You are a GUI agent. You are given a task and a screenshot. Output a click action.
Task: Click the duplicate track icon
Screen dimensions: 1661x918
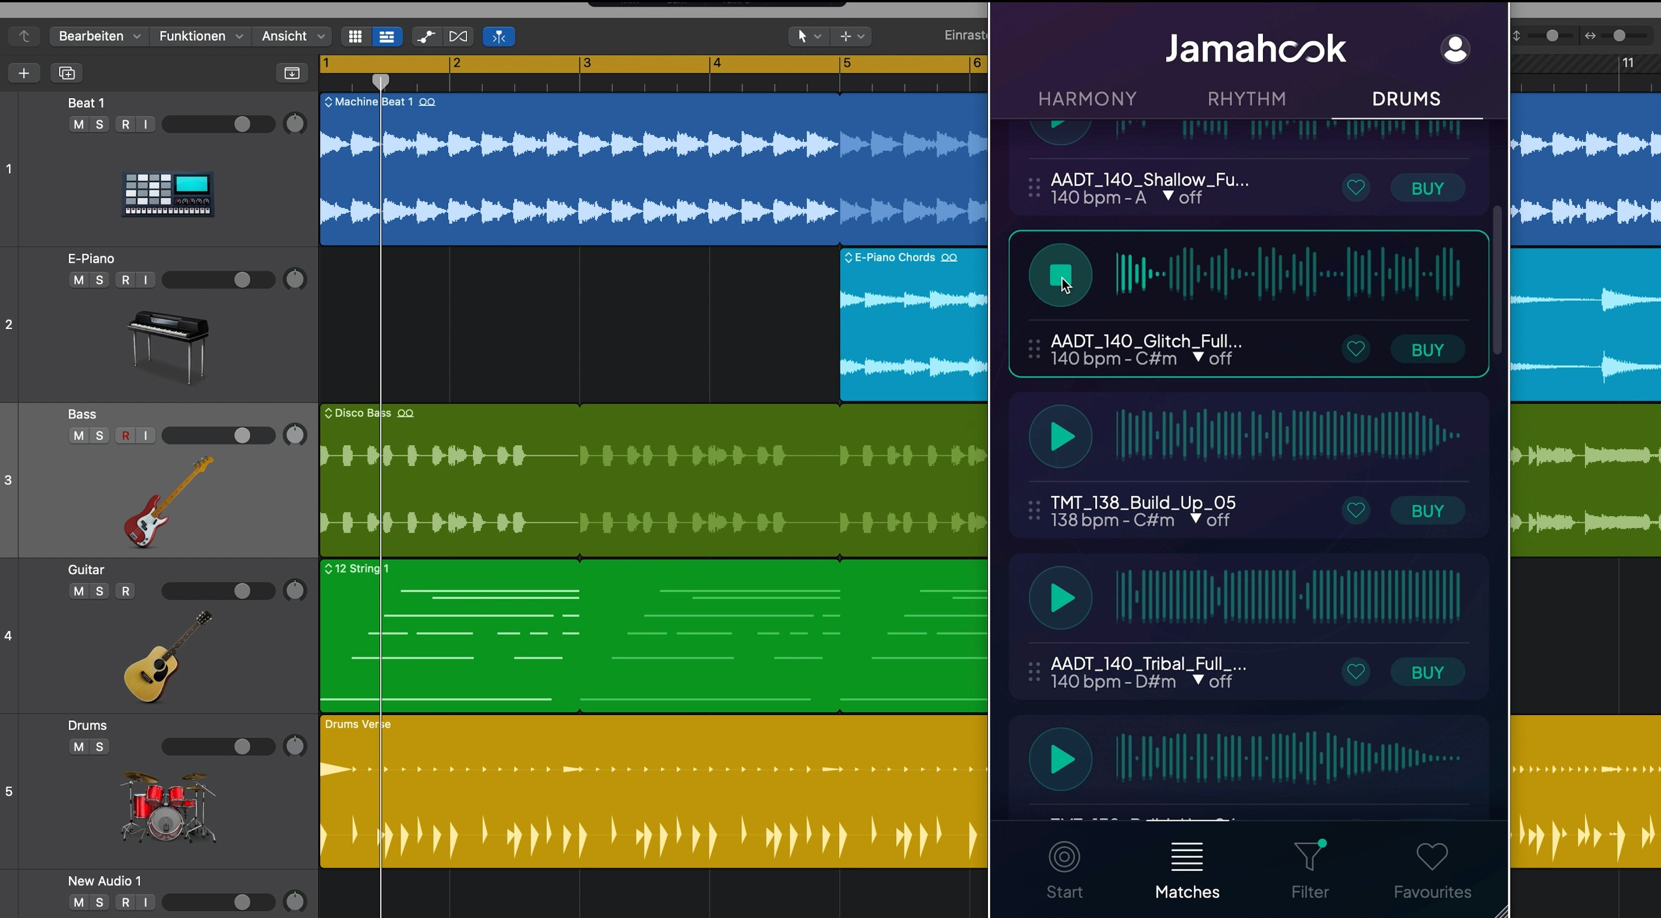pos(66,73)
